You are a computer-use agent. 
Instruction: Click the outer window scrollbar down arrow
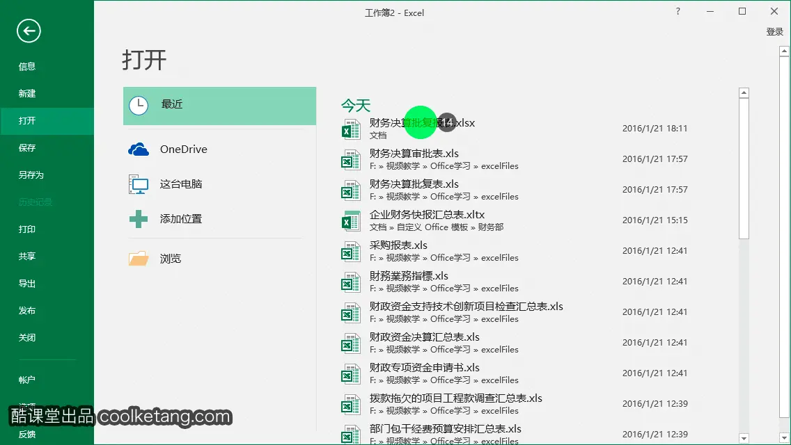tap(784, 437)
